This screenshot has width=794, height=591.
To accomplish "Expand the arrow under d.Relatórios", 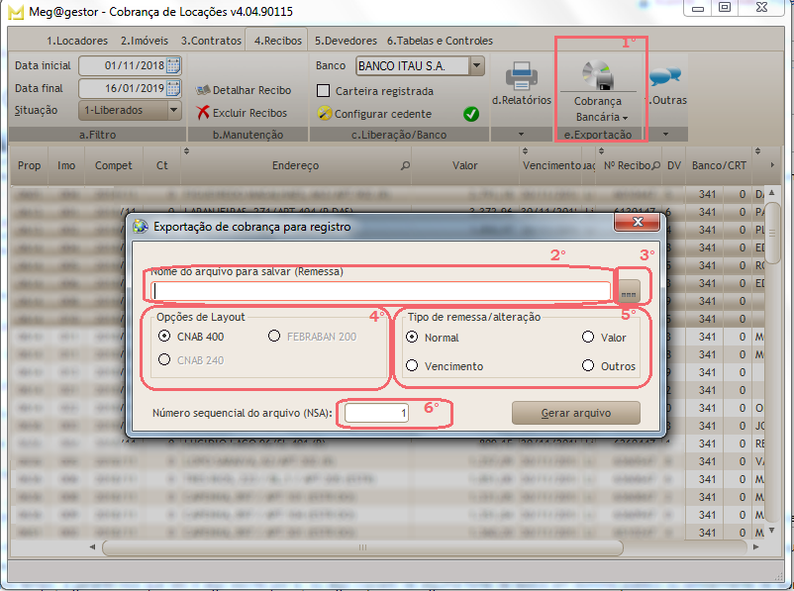I will pyautogui.click(x=522, y=134).
